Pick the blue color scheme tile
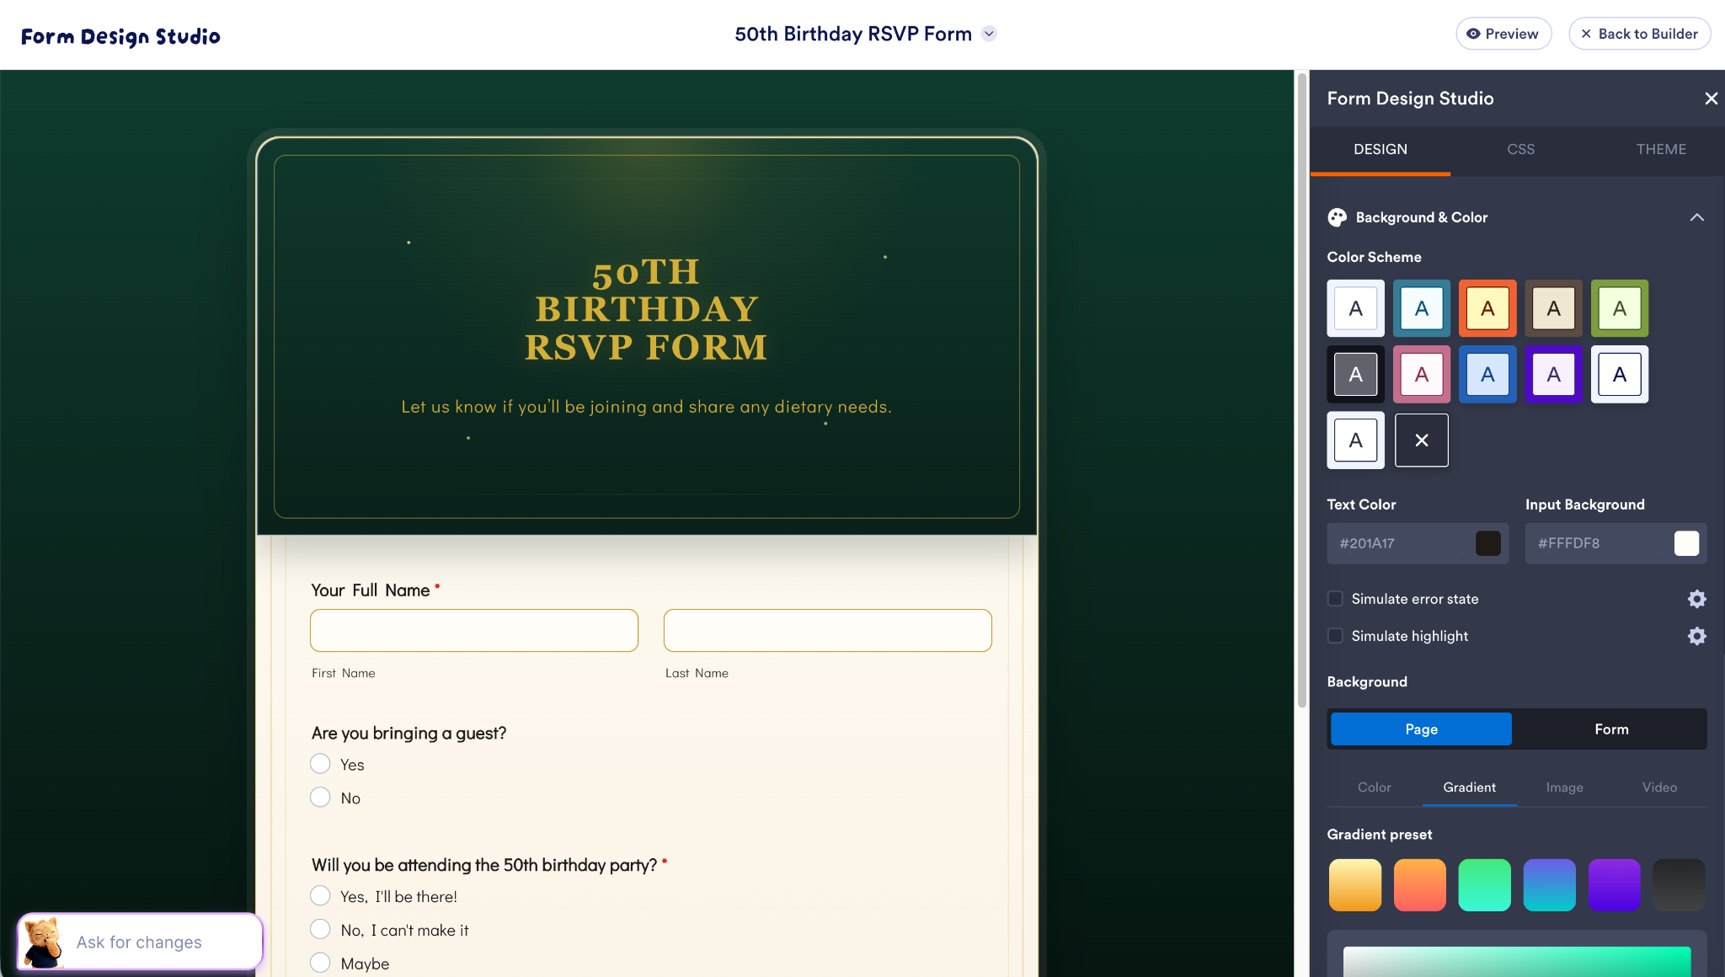Viewport: 1725px width, 977px height. [x=1487, y=374]
